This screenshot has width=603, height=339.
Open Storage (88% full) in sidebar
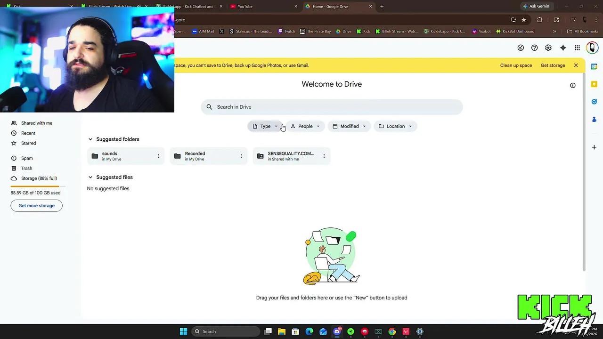[39, 178]
